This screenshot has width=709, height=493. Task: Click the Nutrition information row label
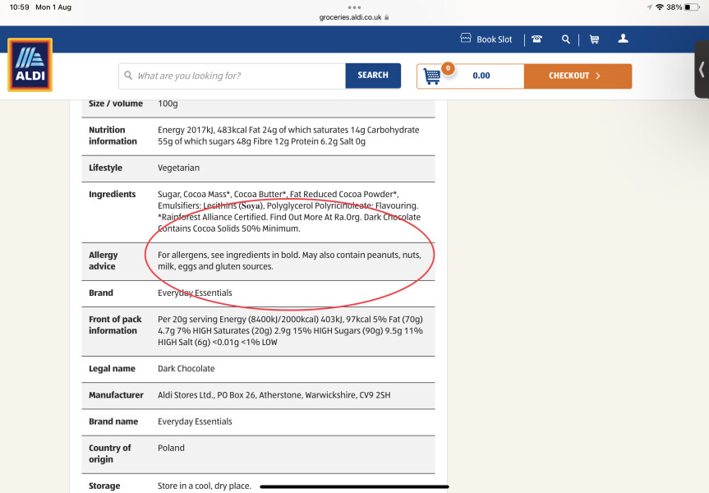point(113,136)
